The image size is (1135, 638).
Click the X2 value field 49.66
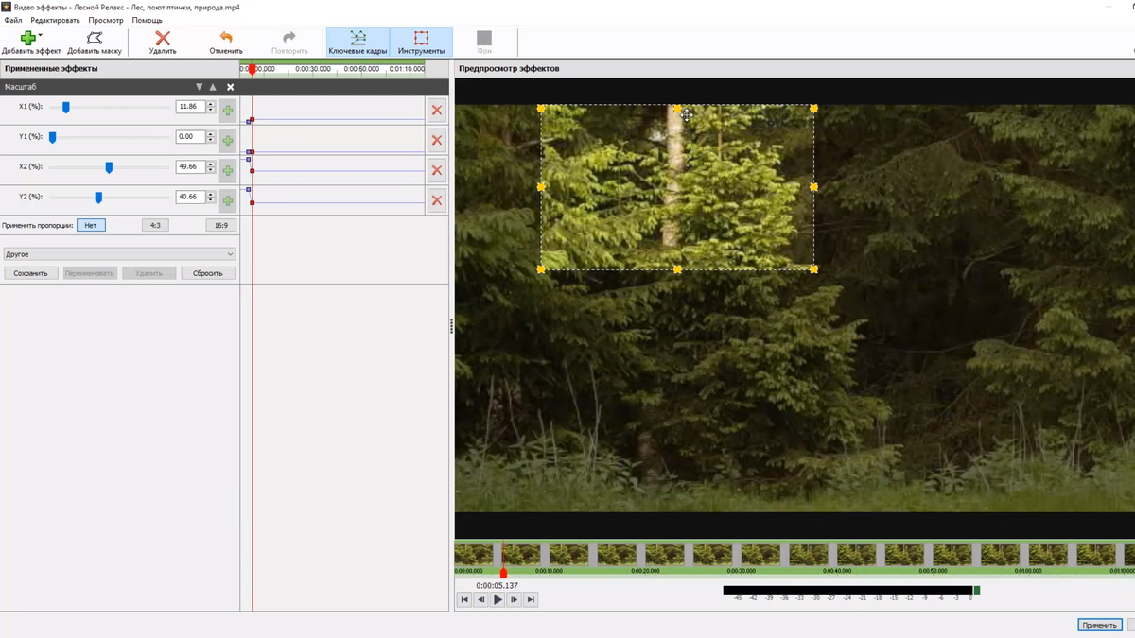[190, 167]
